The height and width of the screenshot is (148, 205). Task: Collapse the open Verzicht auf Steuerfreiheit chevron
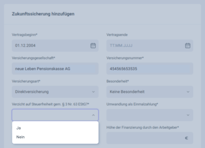[x=93, y=115]
